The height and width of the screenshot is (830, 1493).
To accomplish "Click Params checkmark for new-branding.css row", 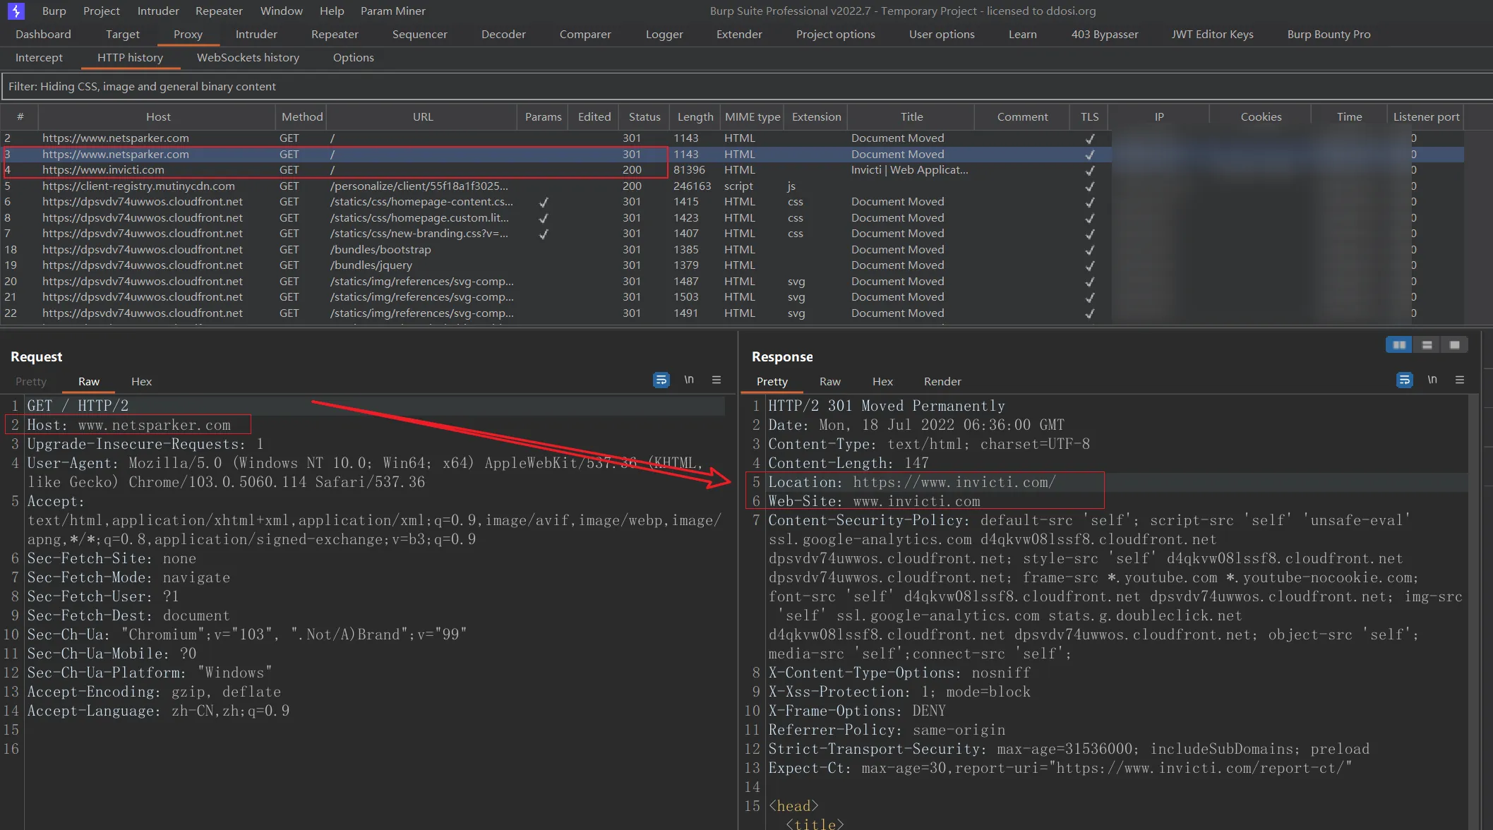I will [x=544, y=234].
